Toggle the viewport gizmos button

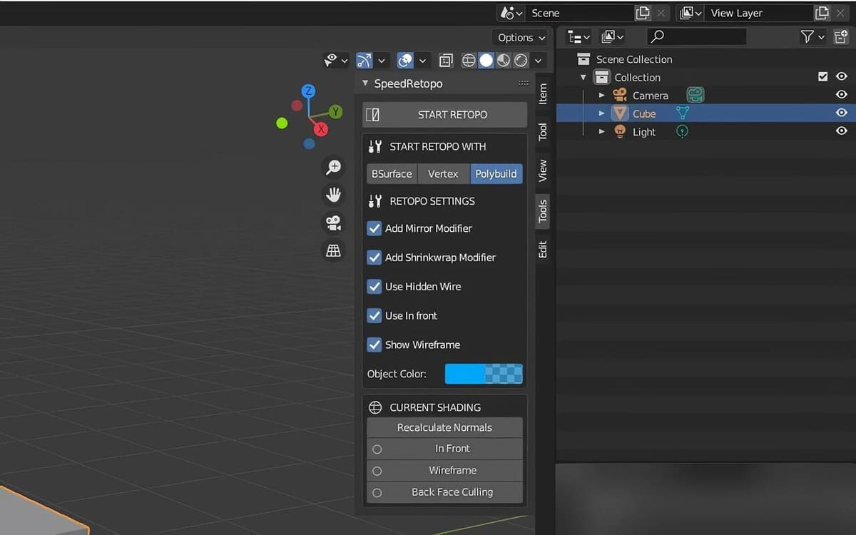(x=365, y=61)
